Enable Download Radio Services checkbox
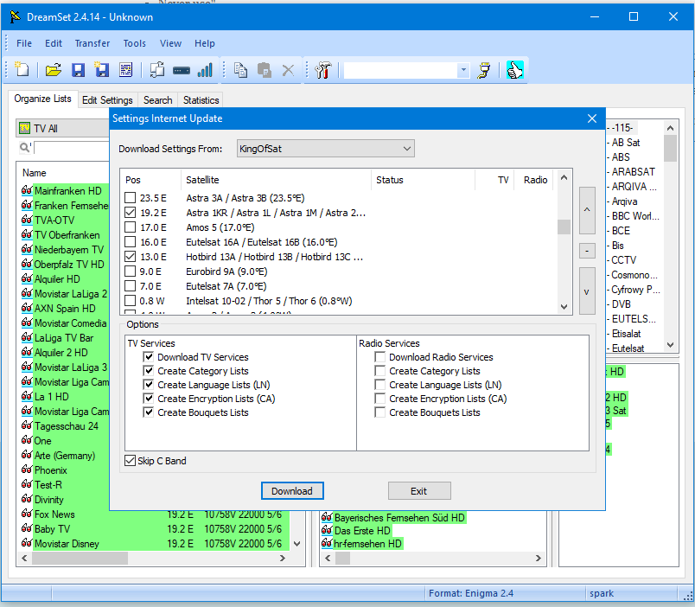This screenshot has width=695, height=607. pyautogui.click(x=379, y=357)
